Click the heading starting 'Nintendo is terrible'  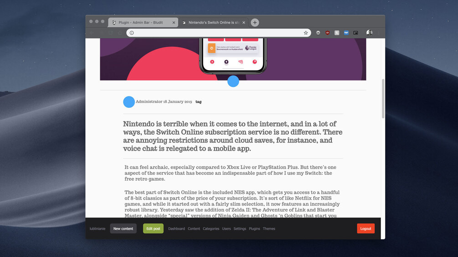pos(232,136)
